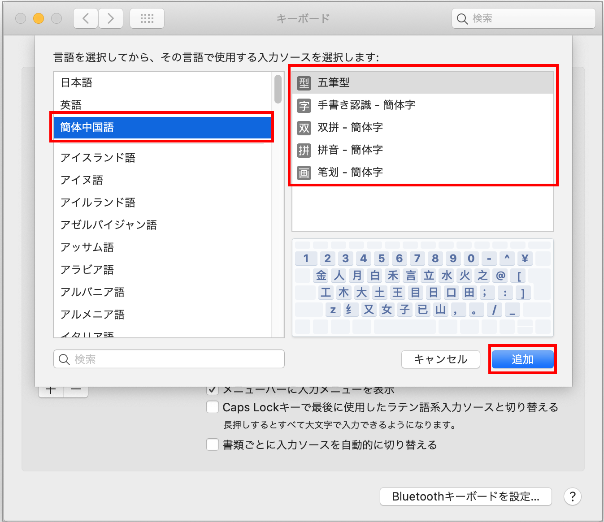Click the 金 key in keyboard preview
This screenshot has height=522, width=604.
[321, 276]
